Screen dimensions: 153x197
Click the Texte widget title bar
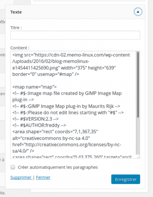[75, 12]
